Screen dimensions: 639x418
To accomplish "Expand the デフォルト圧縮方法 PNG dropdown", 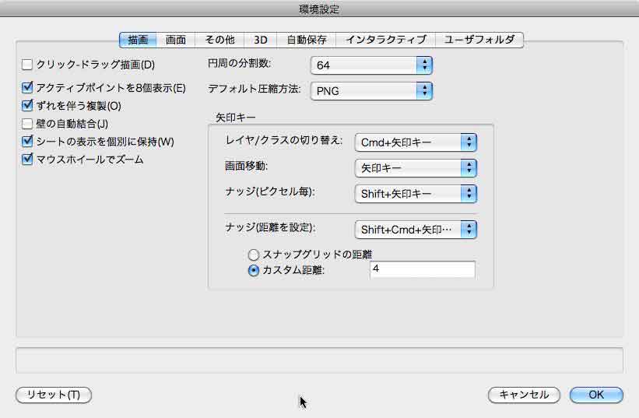I will tap(370, 91).
